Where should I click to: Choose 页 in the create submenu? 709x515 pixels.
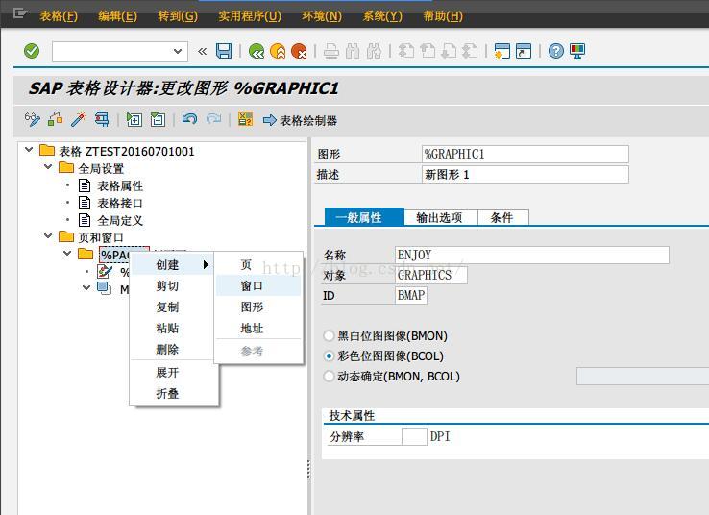point(258,264)
